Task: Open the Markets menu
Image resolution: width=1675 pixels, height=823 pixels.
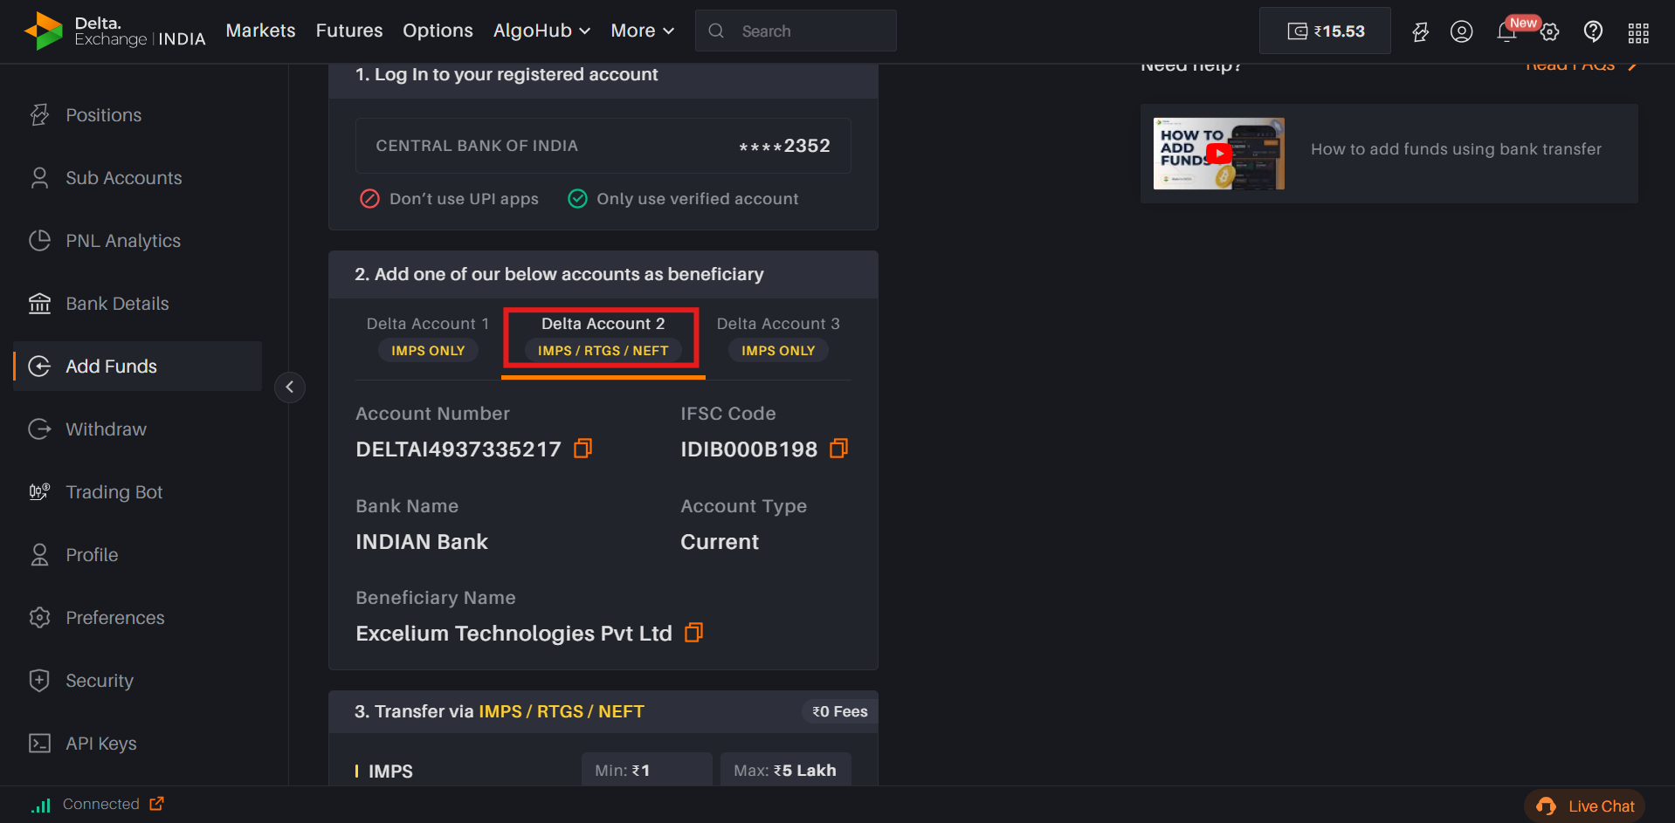Action: (x=260, y=31)
